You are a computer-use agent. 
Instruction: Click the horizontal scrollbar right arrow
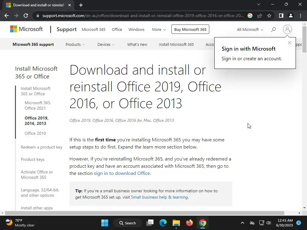click(300, 213)
